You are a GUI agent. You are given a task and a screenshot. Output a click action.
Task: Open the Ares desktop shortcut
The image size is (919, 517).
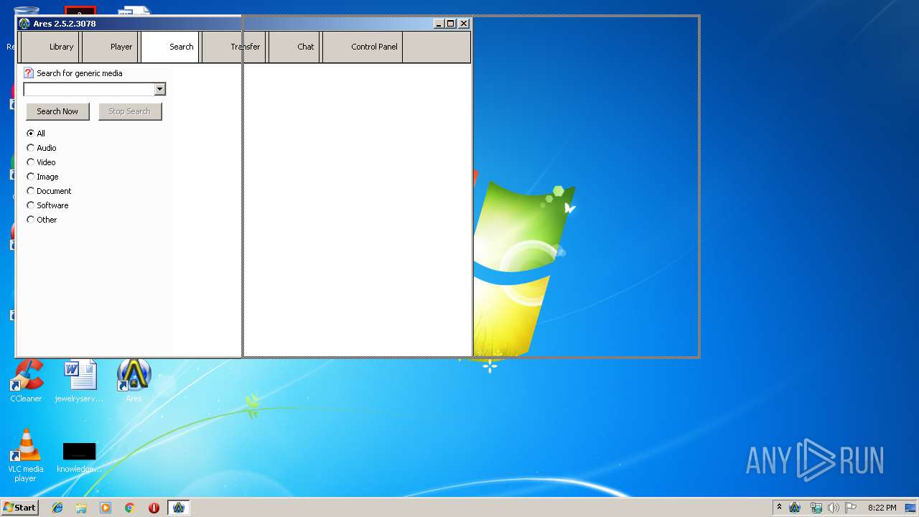pos(134,381)
